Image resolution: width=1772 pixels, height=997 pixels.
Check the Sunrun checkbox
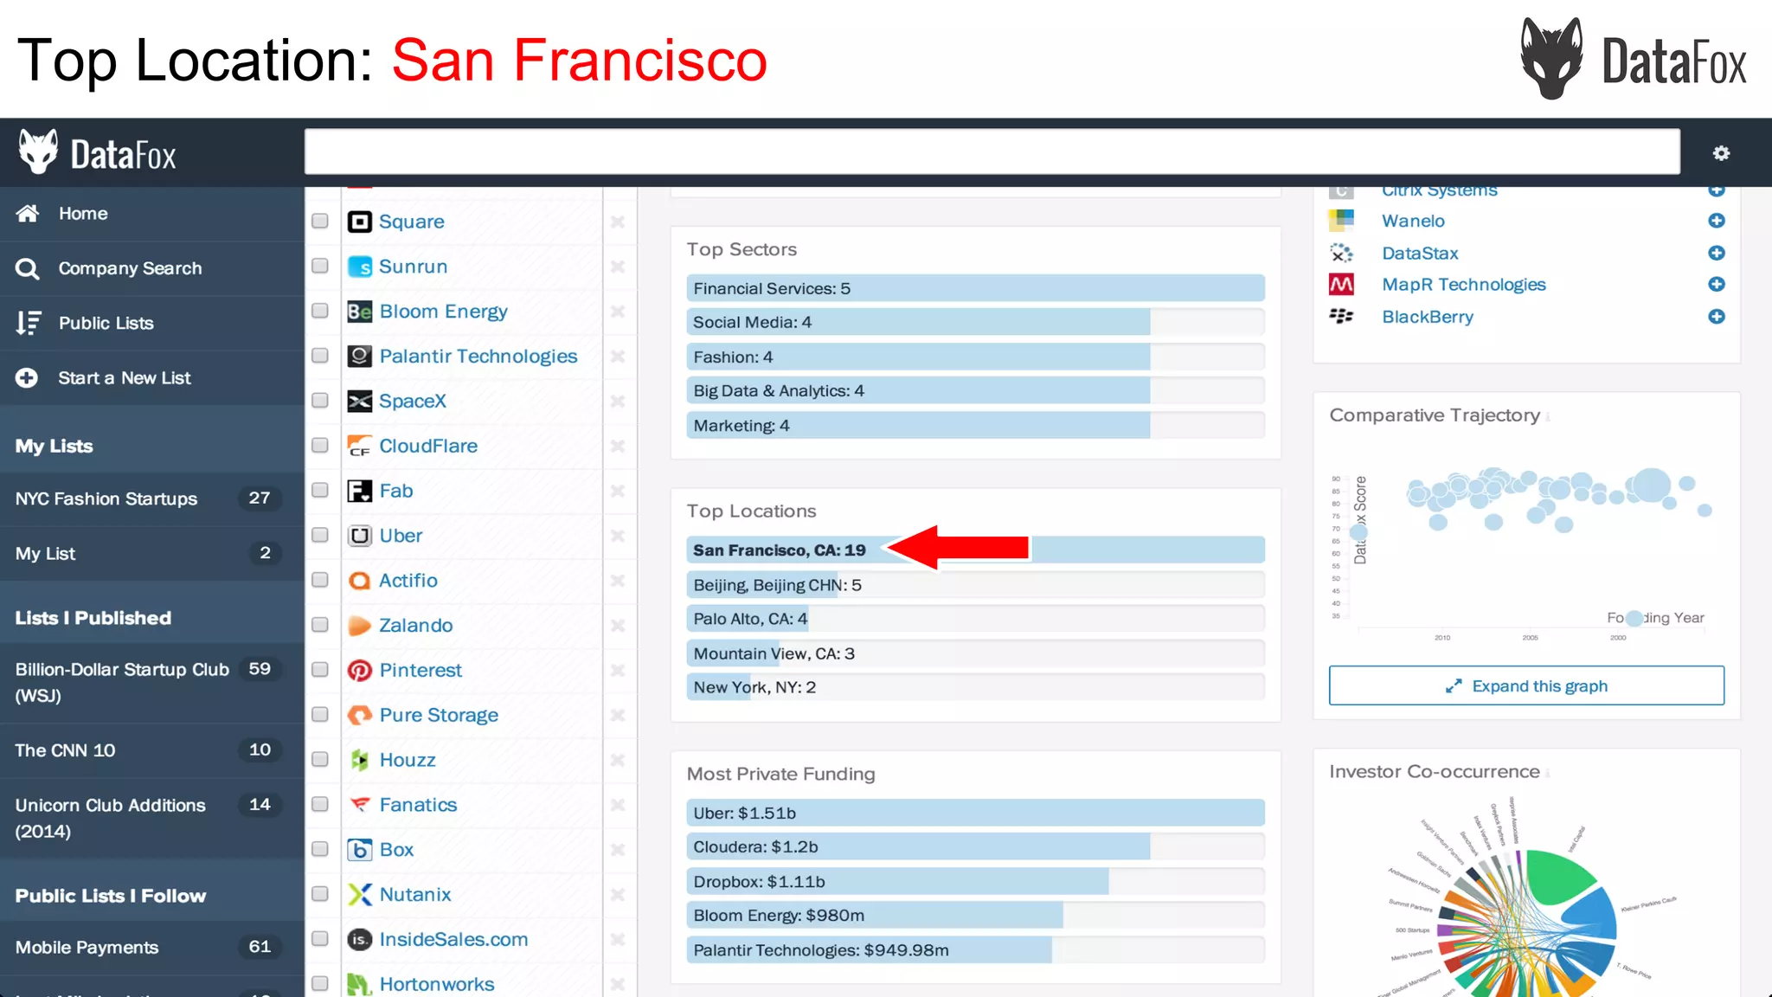(x=320, y=266)
